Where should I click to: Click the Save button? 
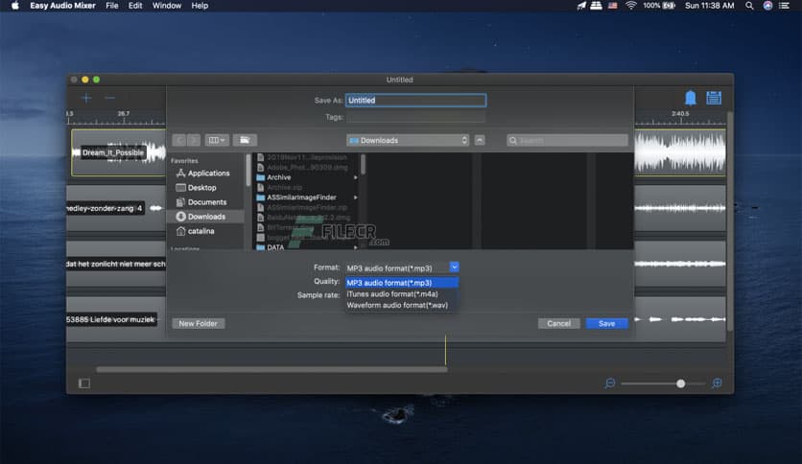[606, 323]
